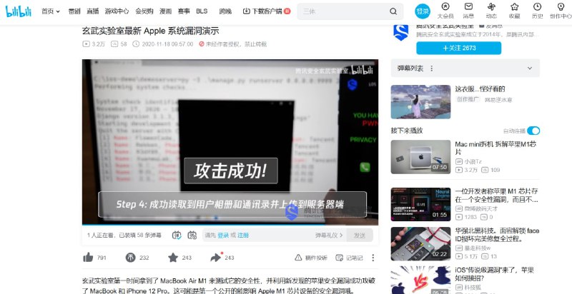Open more options below the video
Screen dimensions: 572x294
tap(373, 258)
